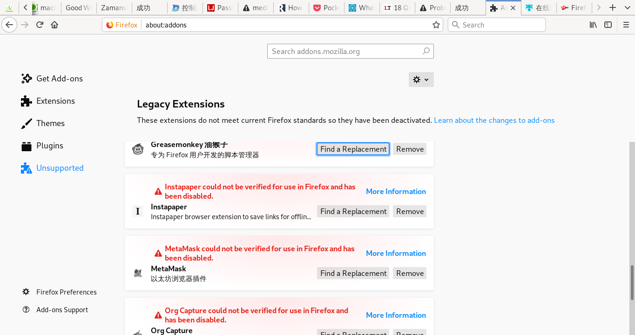Switch to the Probl tab
This screenshot has width=635, height=335.
click(x=432, y=8)
